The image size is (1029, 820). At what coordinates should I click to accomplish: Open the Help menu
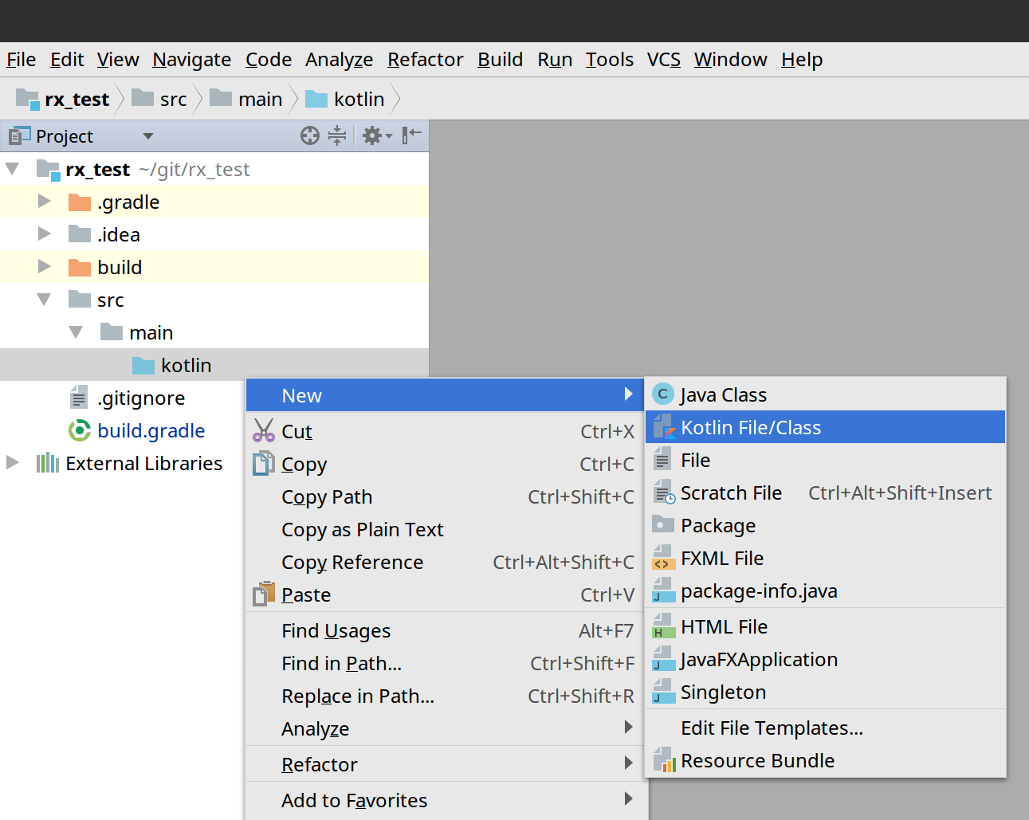802,60
